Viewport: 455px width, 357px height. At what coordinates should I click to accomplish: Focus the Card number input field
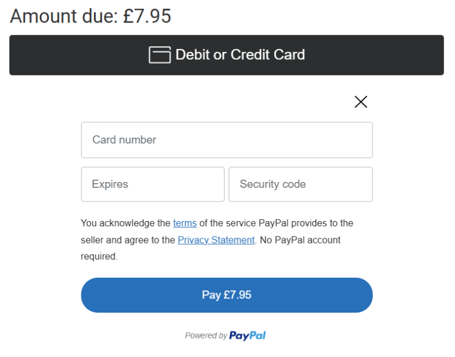[227, 140]
